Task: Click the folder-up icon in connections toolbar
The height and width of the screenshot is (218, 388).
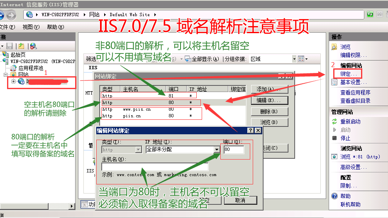Action: [x=21, y=46]
